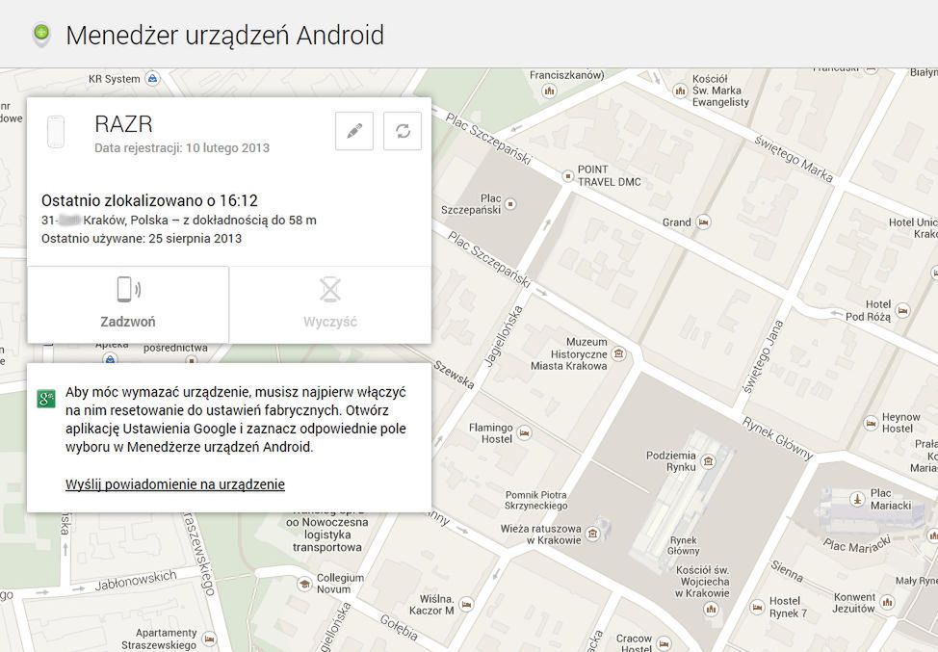Viewport: 938px width, 652px height.
Task: Click Wieża ratuszowa w Krakowie marker
Action: point(592,534)
